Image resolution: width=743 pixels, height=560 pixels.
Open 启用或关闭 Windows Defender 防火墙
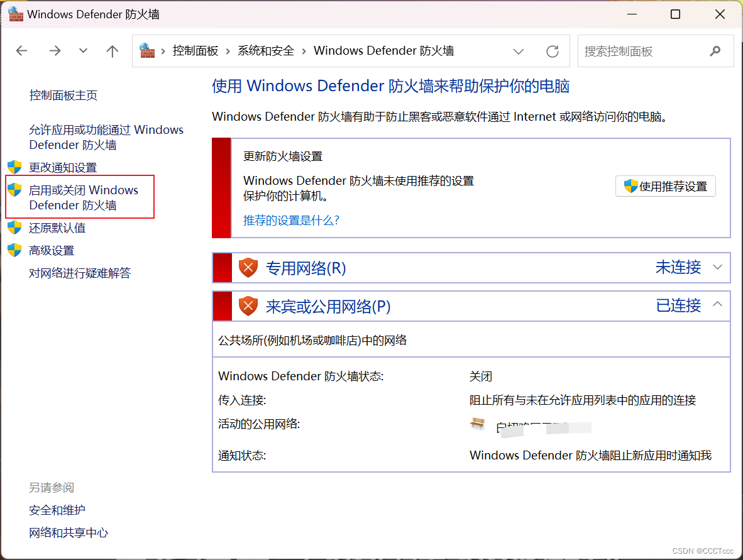(x=84, y=197)
